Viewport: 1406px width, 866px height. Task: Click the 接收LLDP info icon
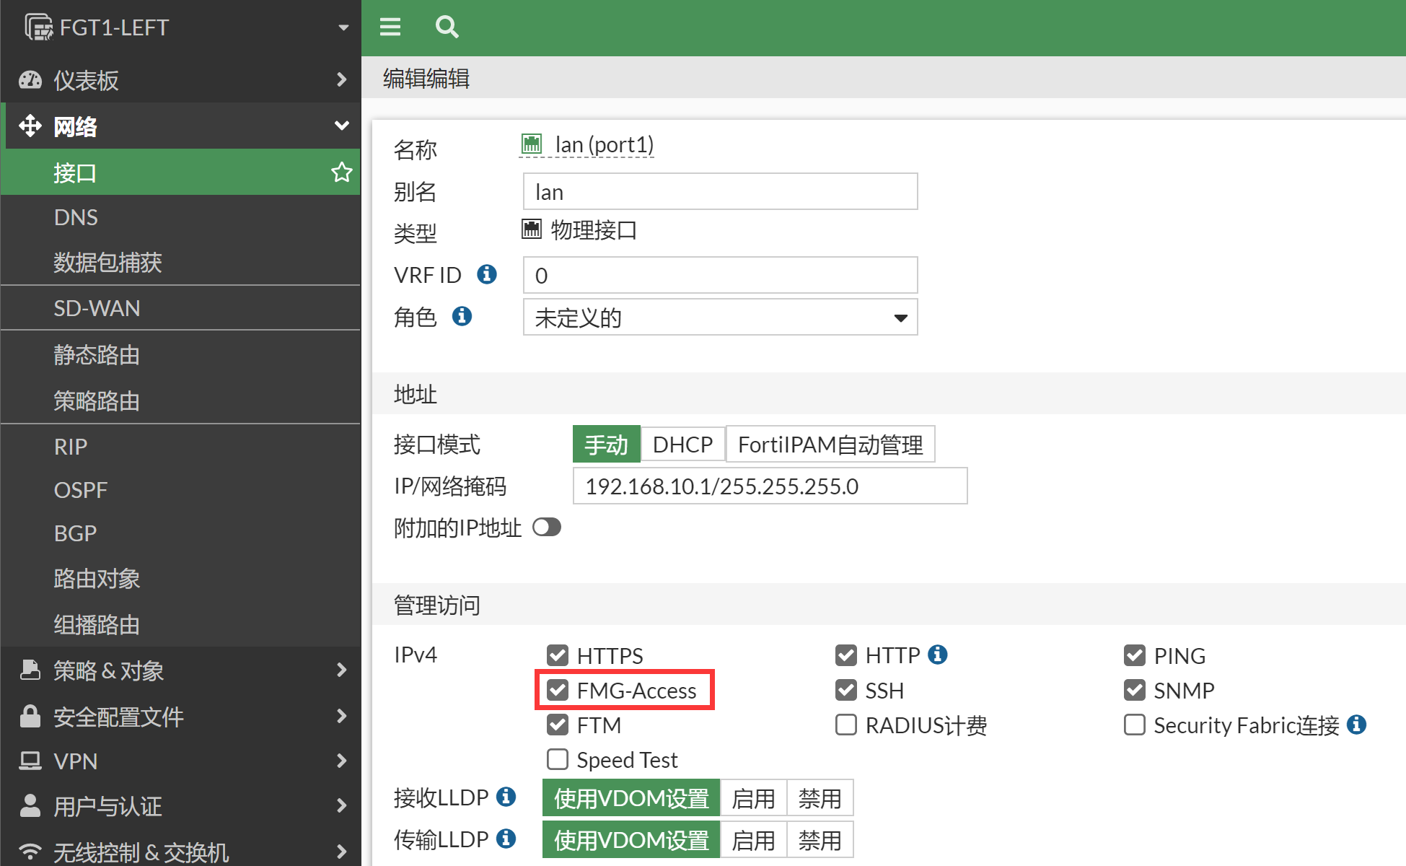coord(506,797)
